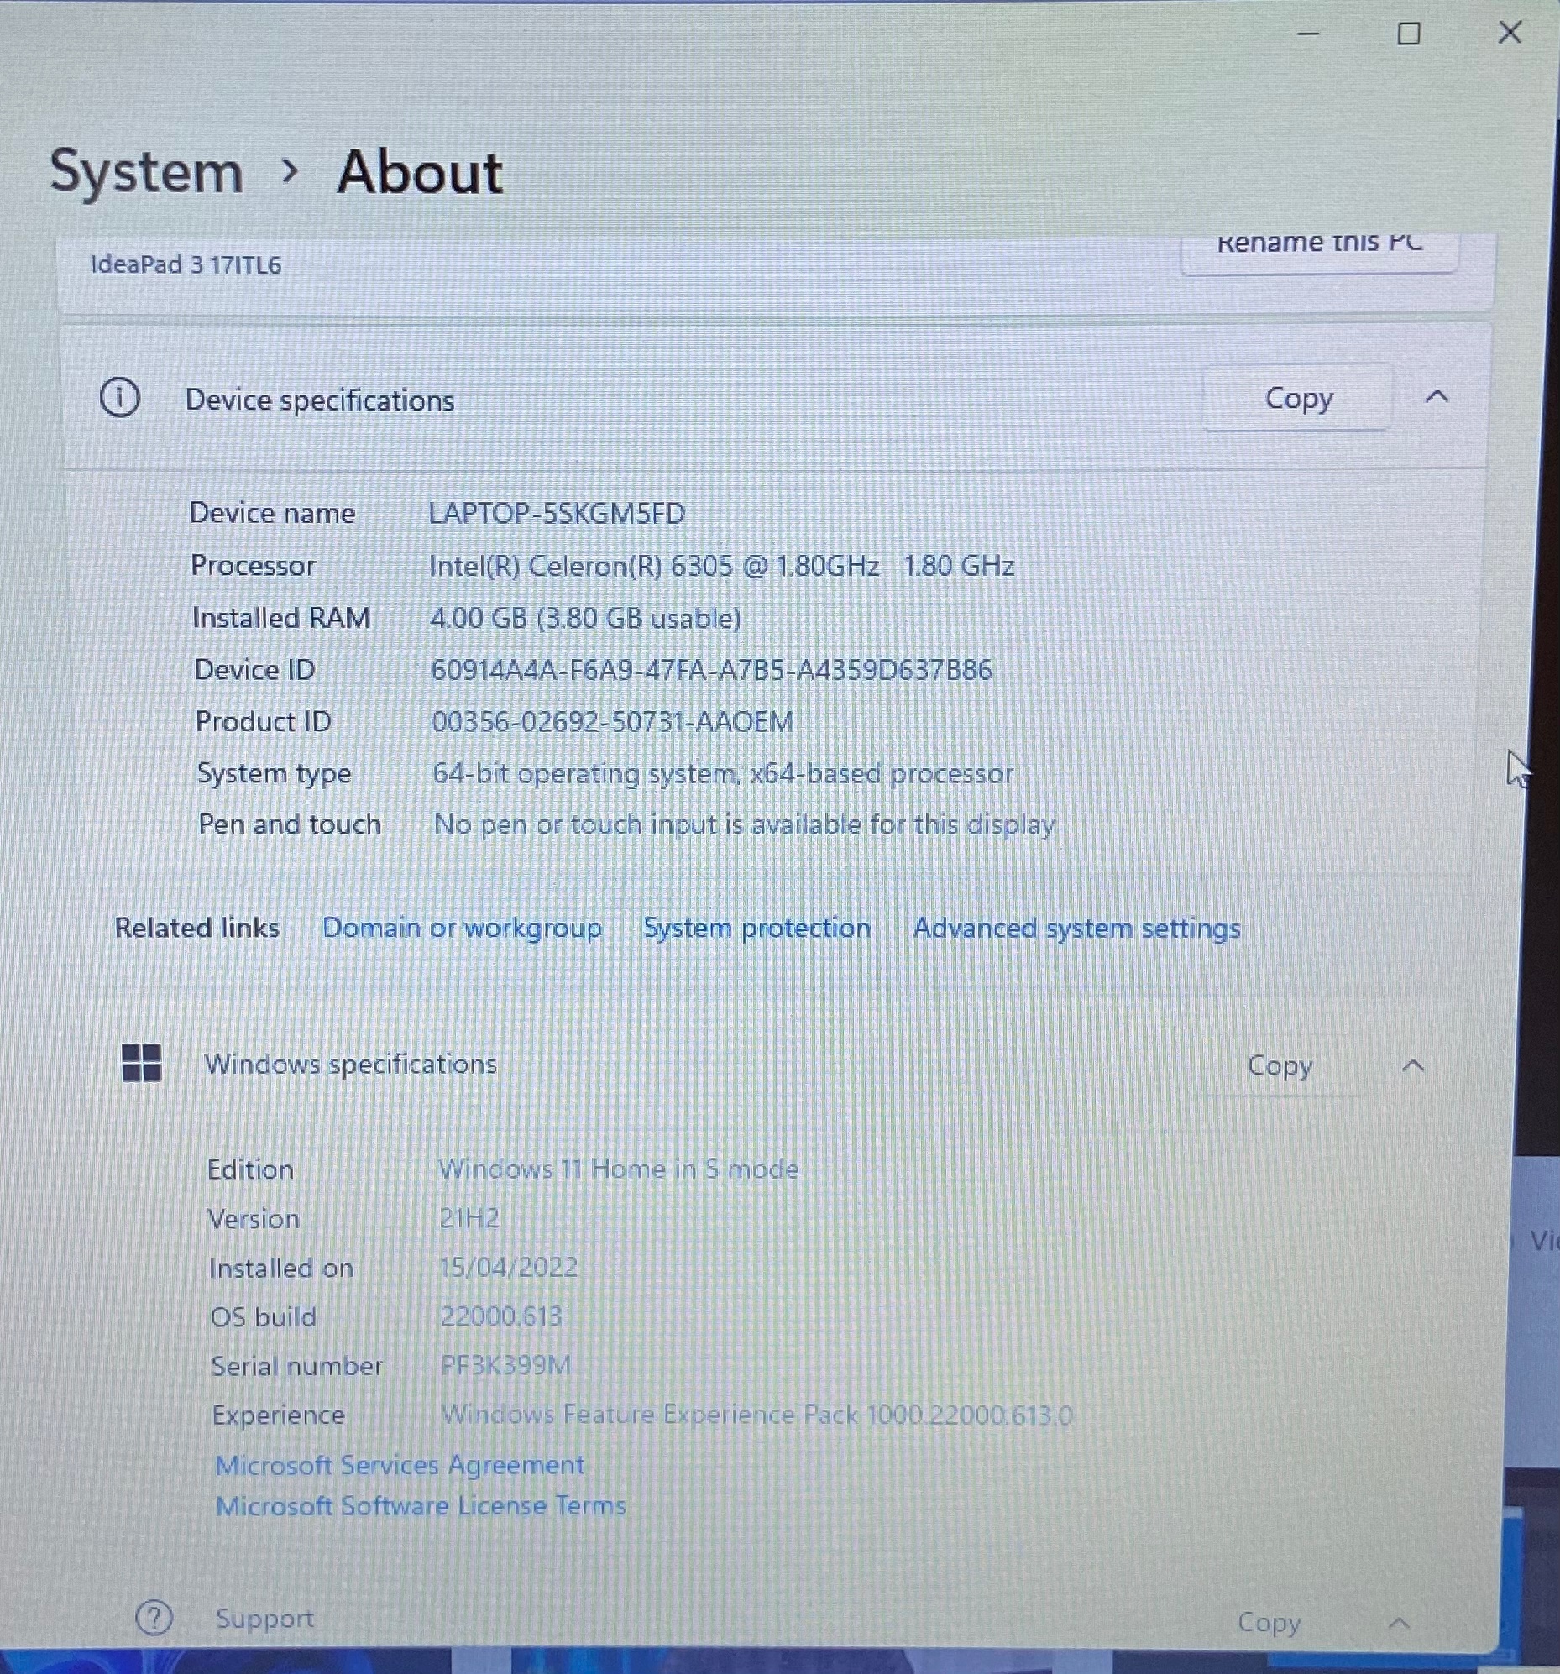Image resolution: width=1560 pixels, height=1674 pixels.
Task: Collapse the Windows specifications section chevron
Action: pos(1412,1066)
